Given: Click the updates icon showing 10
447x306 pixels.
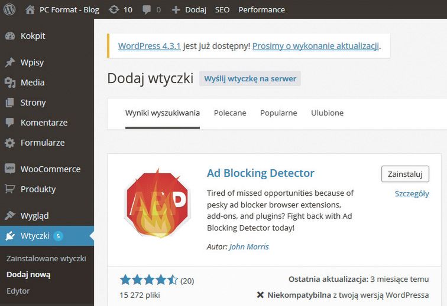Looking at the screenshot, I should coord(114,9).
